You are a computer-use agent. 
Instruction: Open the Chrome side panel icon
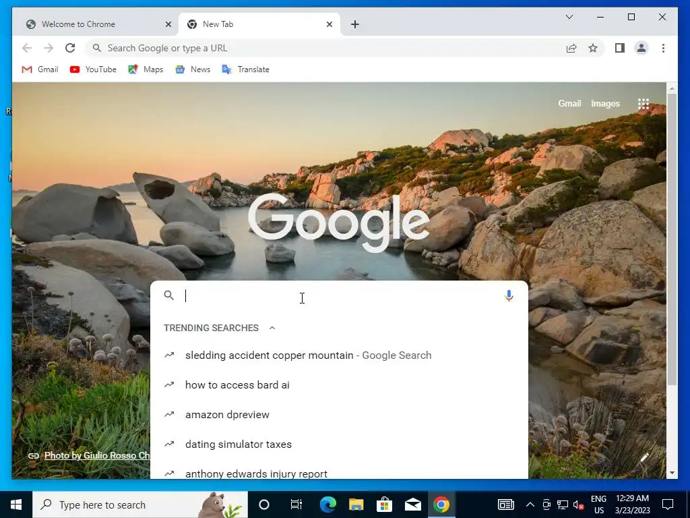pos(620,48)
